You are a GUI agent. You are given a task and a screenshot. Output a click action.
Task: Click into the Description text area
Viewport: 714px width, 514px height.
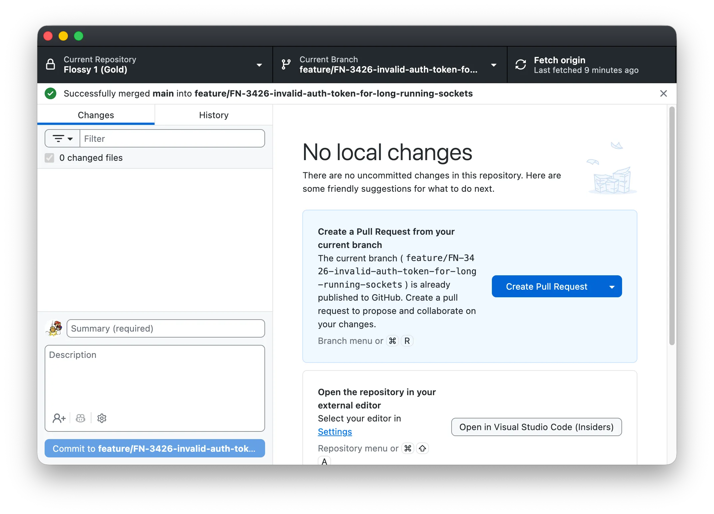(x=155, y=380)
